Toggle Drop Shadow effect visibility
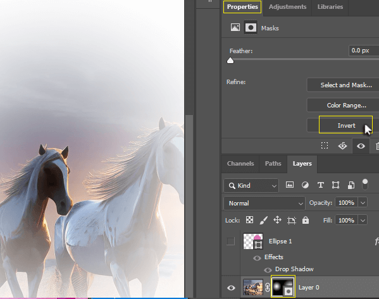 tap(268, 269)
